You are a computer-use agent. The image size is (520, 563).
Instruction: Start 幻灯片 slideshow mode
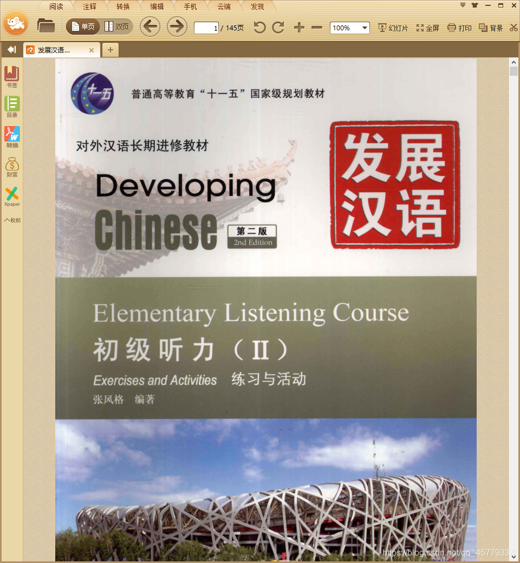(x=393, y=28)
